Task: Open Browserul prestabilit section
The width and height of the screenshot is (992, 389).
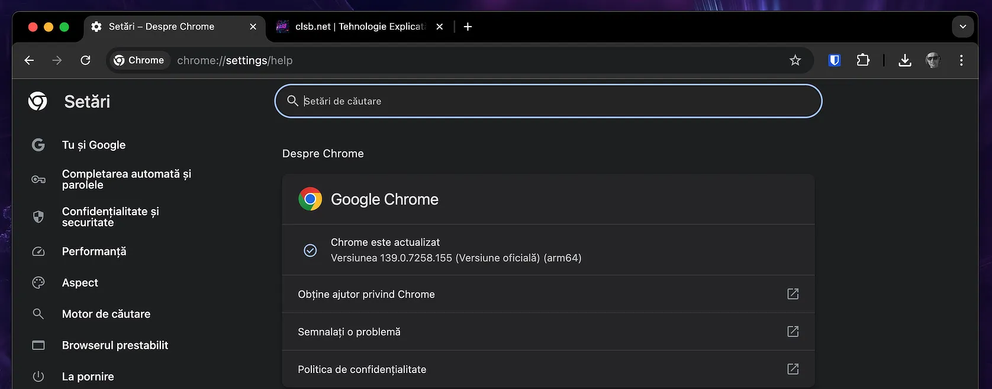Action: point(115,345)
